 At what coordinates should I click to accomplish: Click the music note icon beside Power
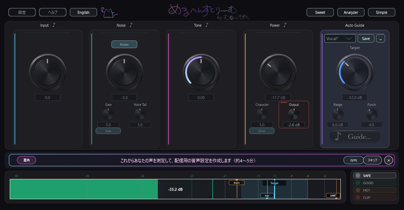pos(285,25)
